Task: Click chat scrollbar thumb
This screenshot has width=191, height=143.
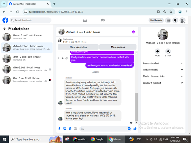Action: tap(136, 106)
